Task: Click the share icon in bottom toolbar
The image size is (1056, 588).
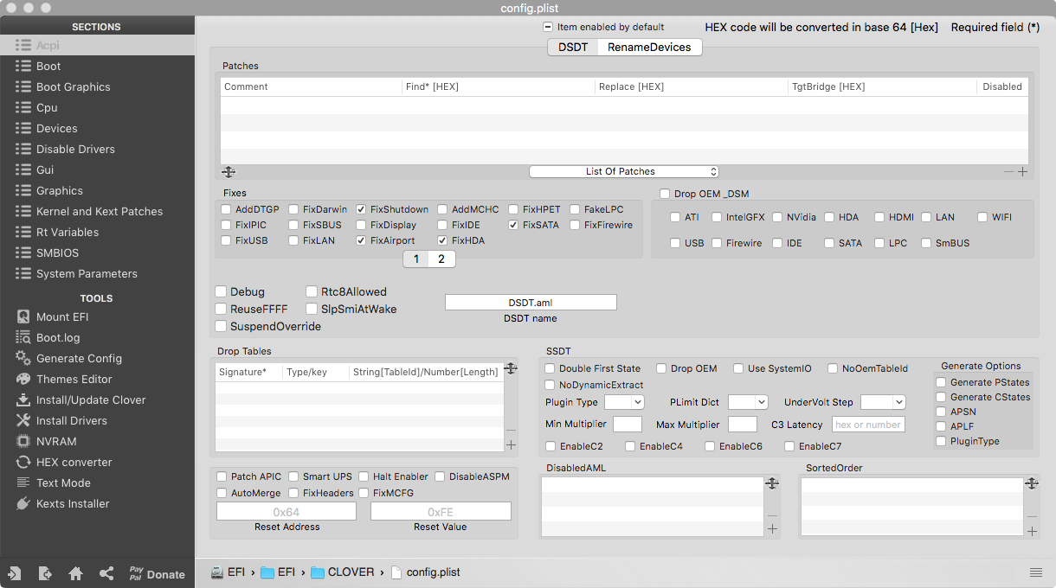Action: tap(106, 573)
